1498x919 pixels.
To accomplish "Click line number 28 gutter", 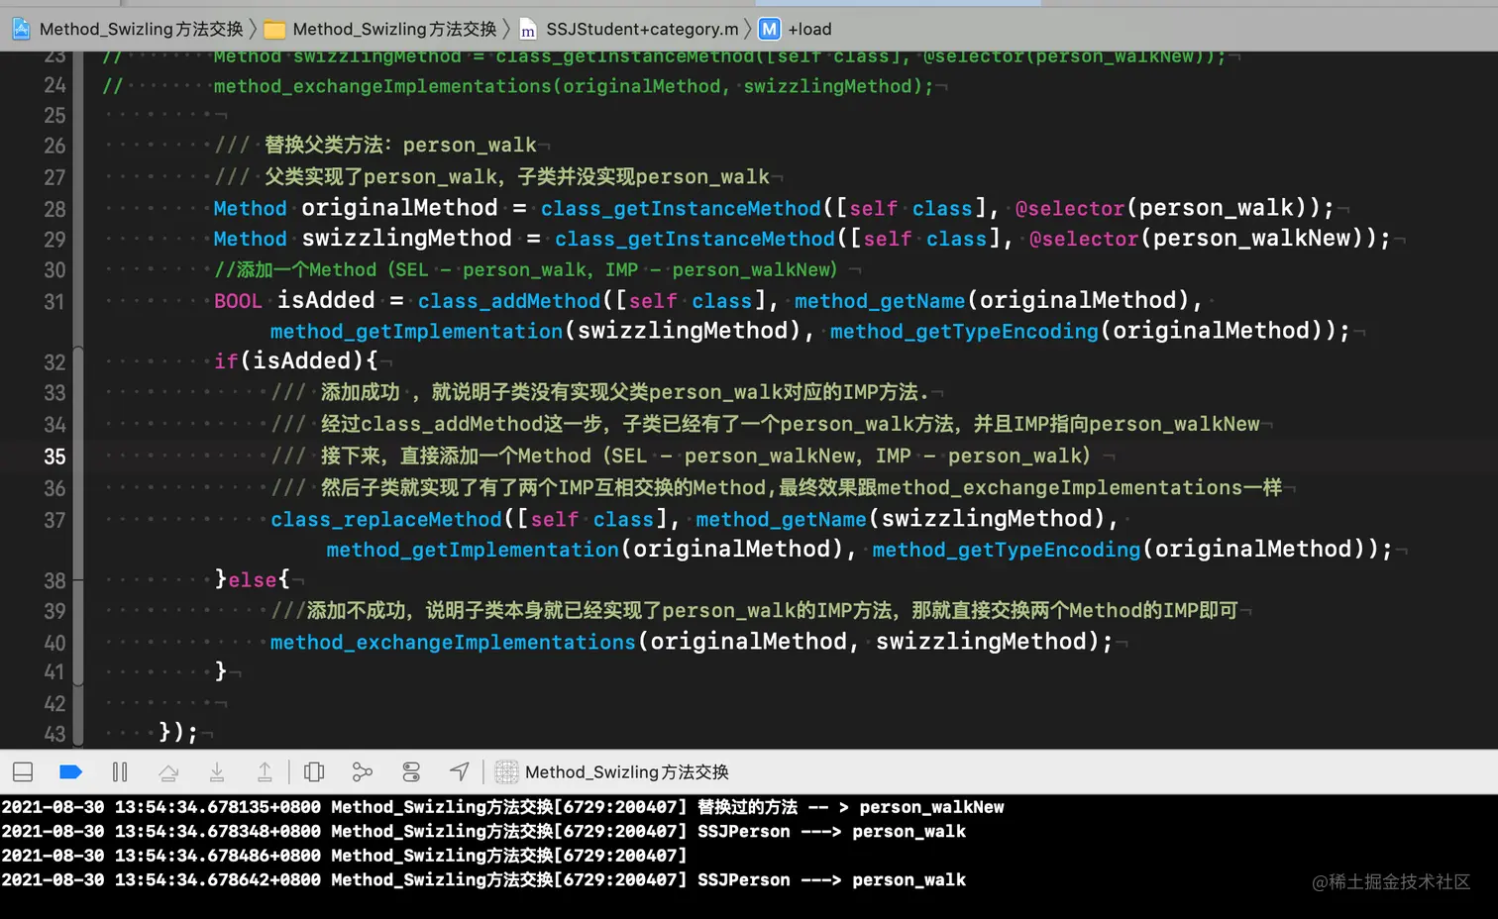I will [54, 209].
